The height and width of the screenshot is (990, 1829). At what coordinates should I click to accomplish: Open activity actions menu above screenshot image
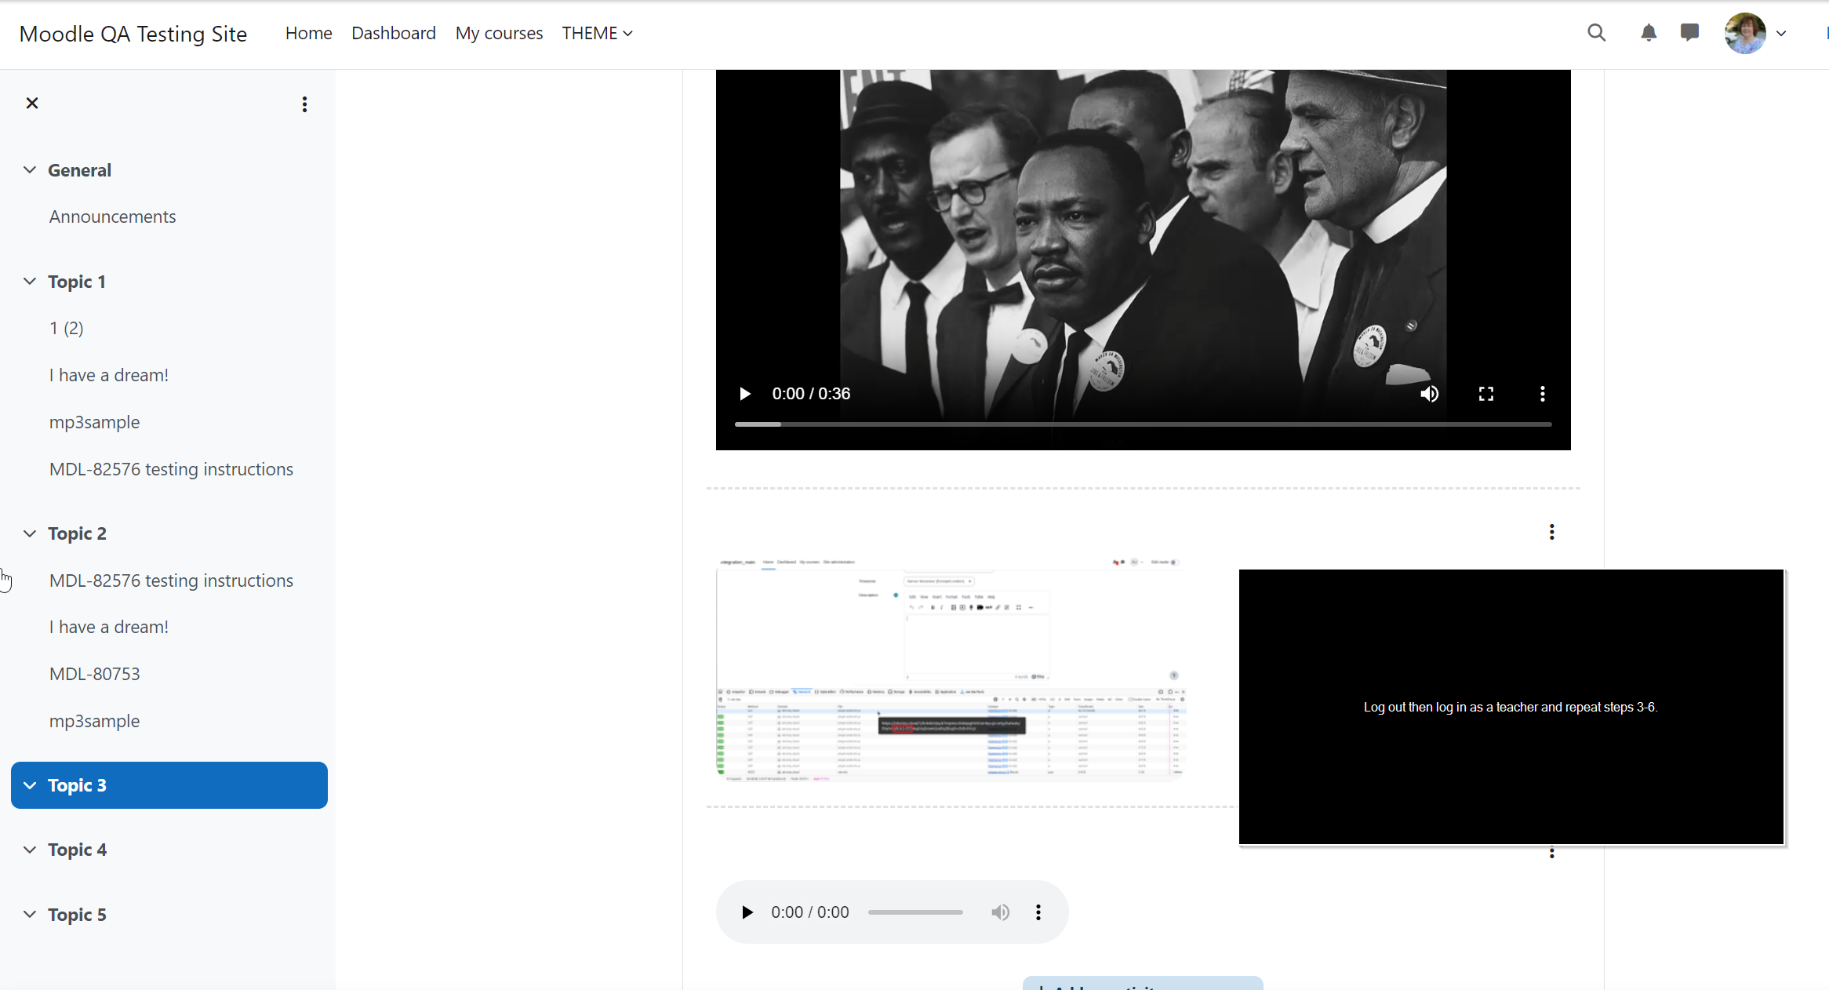1551,533
